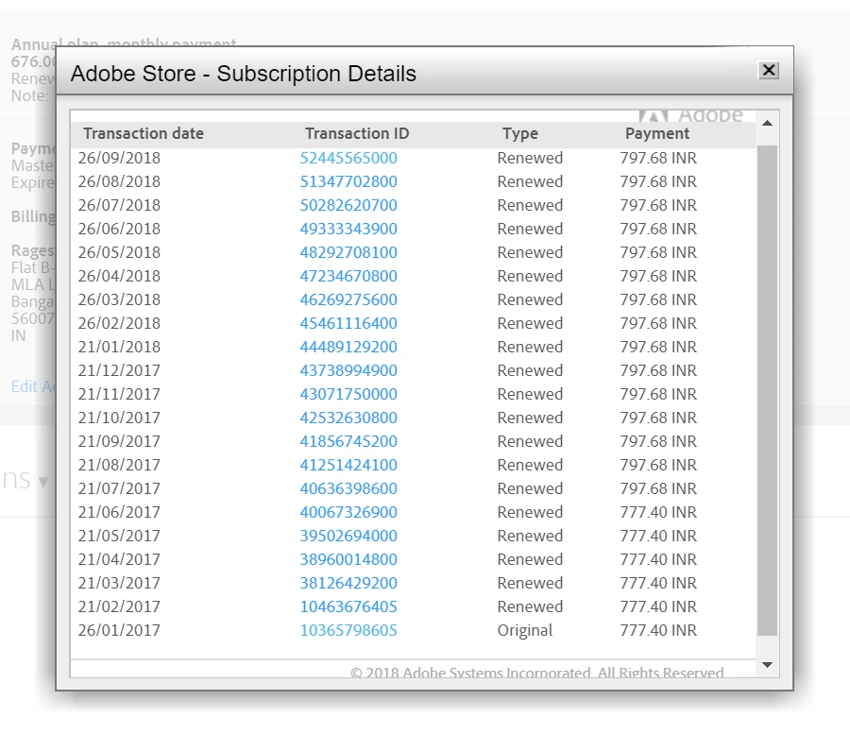850x734 pixels.
Task: Click the scrollbar down arrow
Action: coord(767,665)
